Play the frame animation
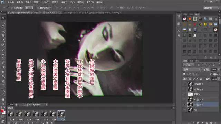Screen dimensions: 221x124 pos(33,123)
